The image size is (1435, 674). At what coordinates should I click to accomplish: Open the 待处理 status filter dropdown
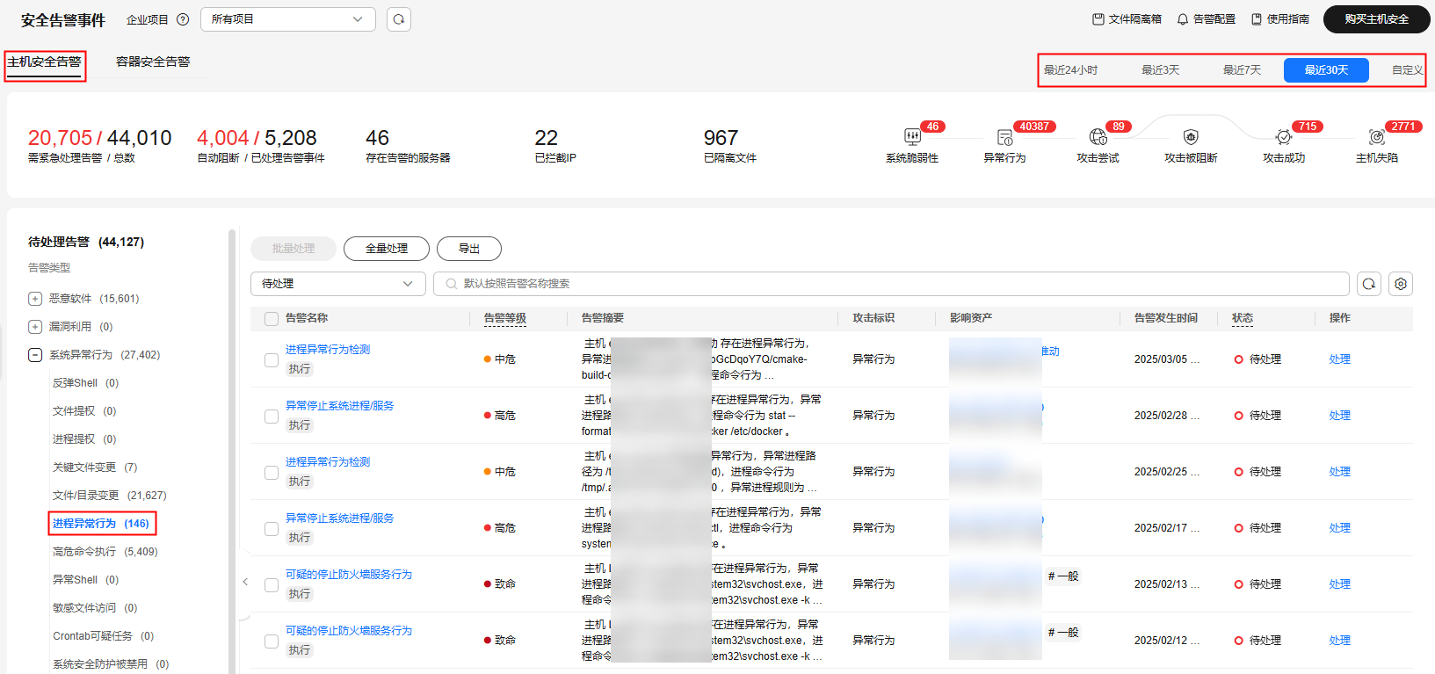point(338,284)
